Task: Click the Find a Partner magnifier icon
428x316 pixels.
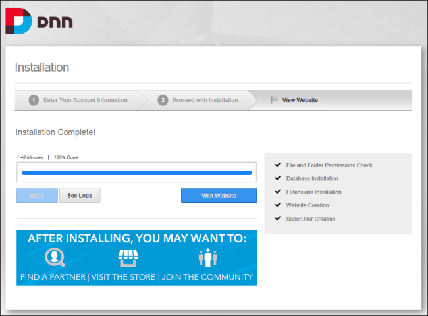Action: 55,257
